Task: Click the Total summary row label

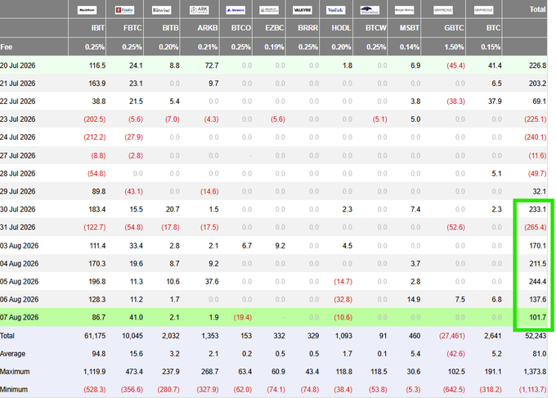Action: (x=7, y=336)
